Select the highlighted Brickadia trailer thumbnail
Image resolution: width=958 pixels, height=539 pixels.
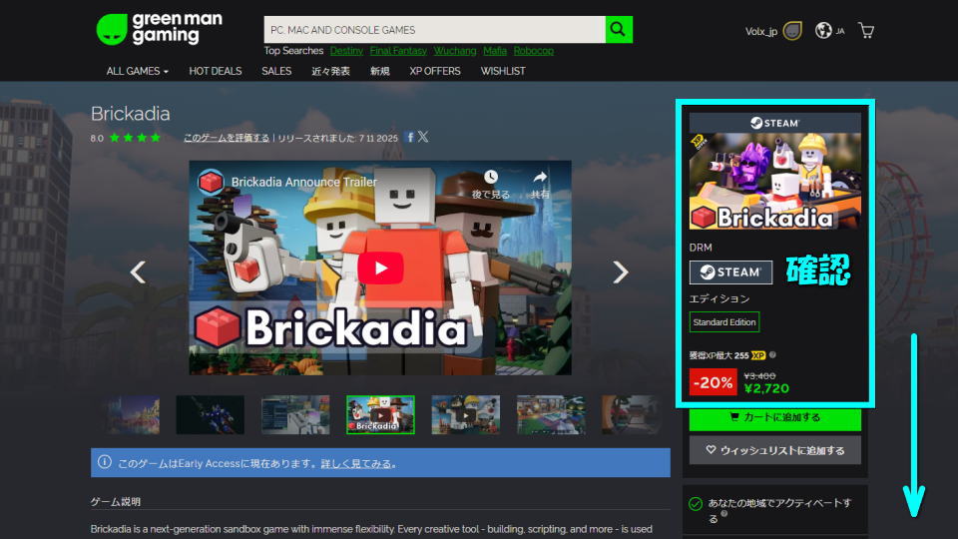coord(380,415)
